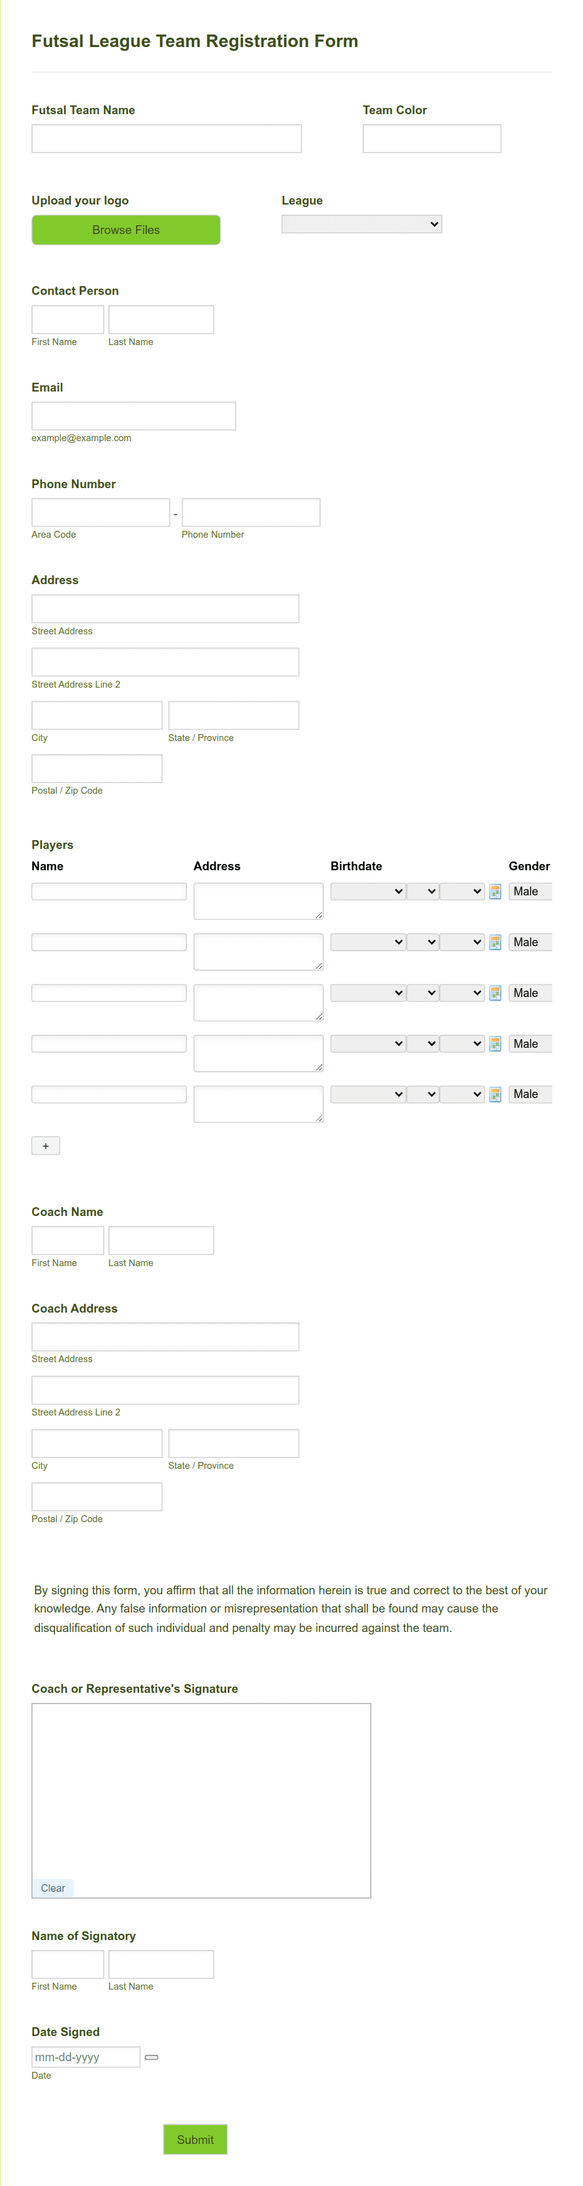The width and height of the screenshot is (583, 2186).
Task: Open the first player's birth year dropdown
Action: (x=462, y=891)
